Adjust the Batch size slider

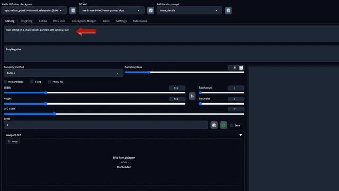coord(221,104)
